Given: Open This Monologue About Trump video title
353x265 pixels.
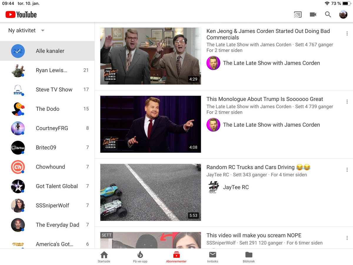Looking at the screenshot, I should pyautogui.click(x=265, y=99).
